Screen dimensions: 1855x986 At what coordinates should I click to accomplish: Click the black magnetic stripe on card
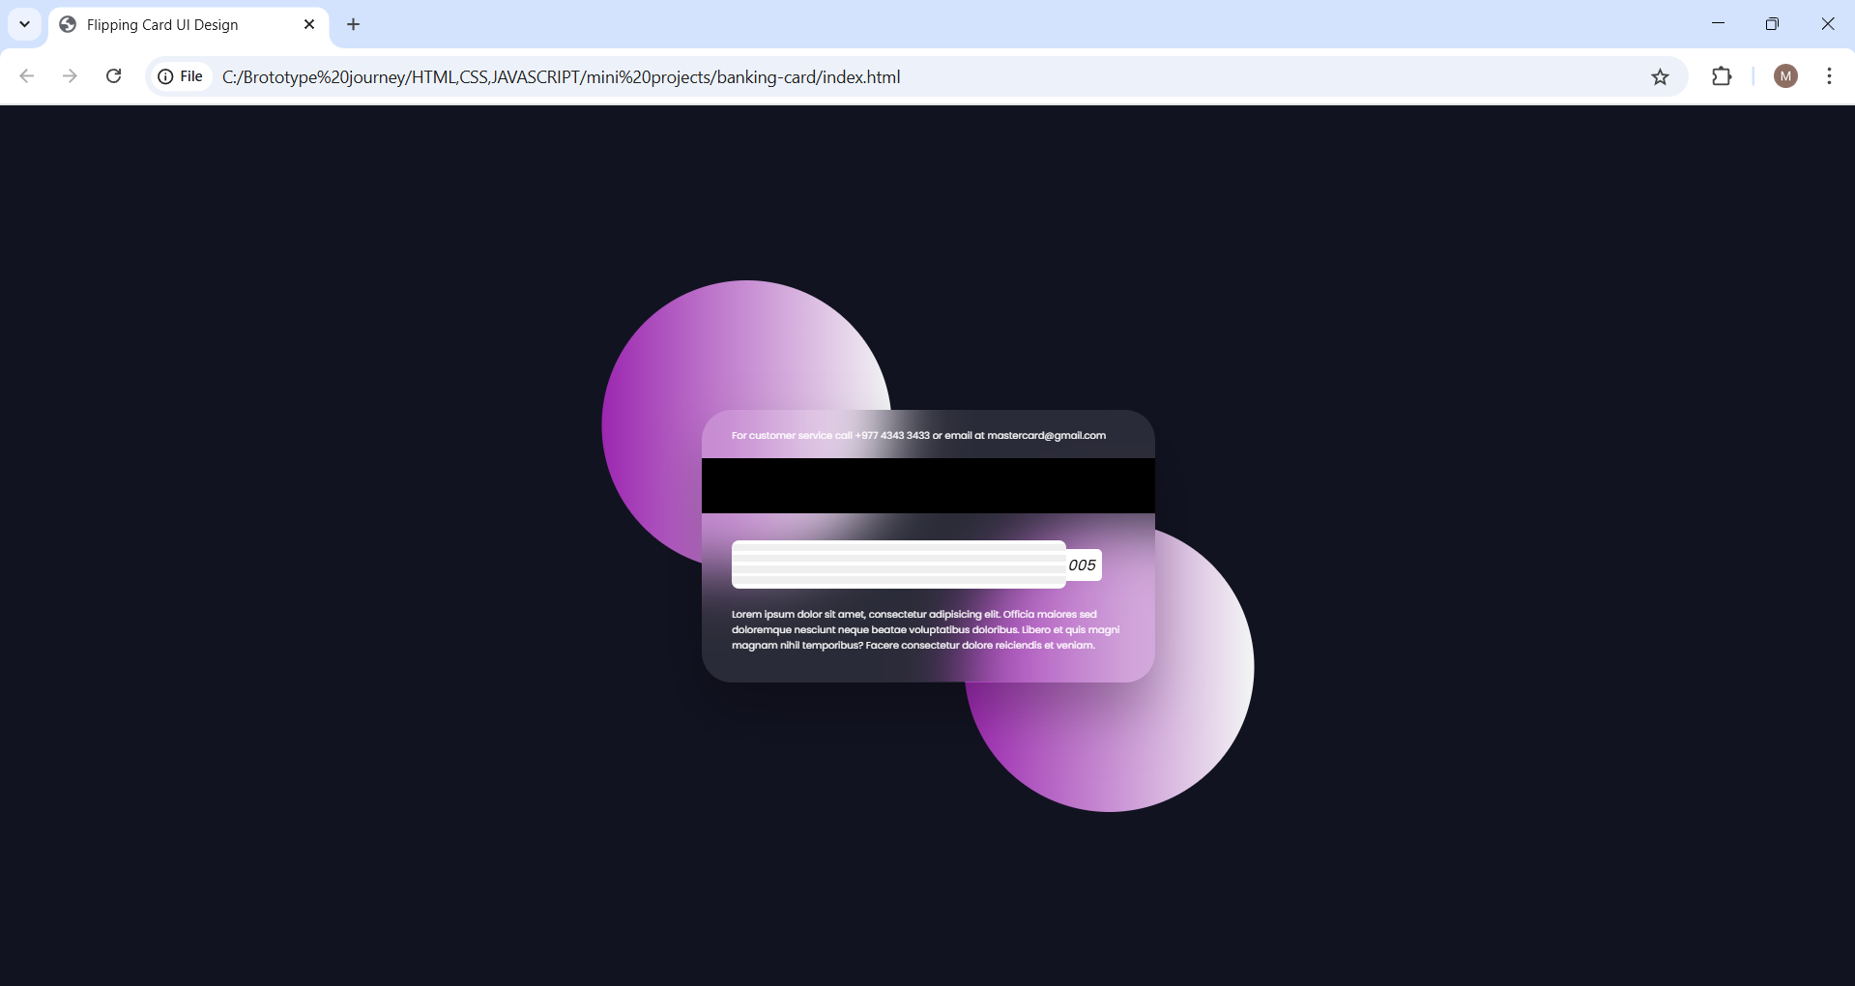[927, 485]
